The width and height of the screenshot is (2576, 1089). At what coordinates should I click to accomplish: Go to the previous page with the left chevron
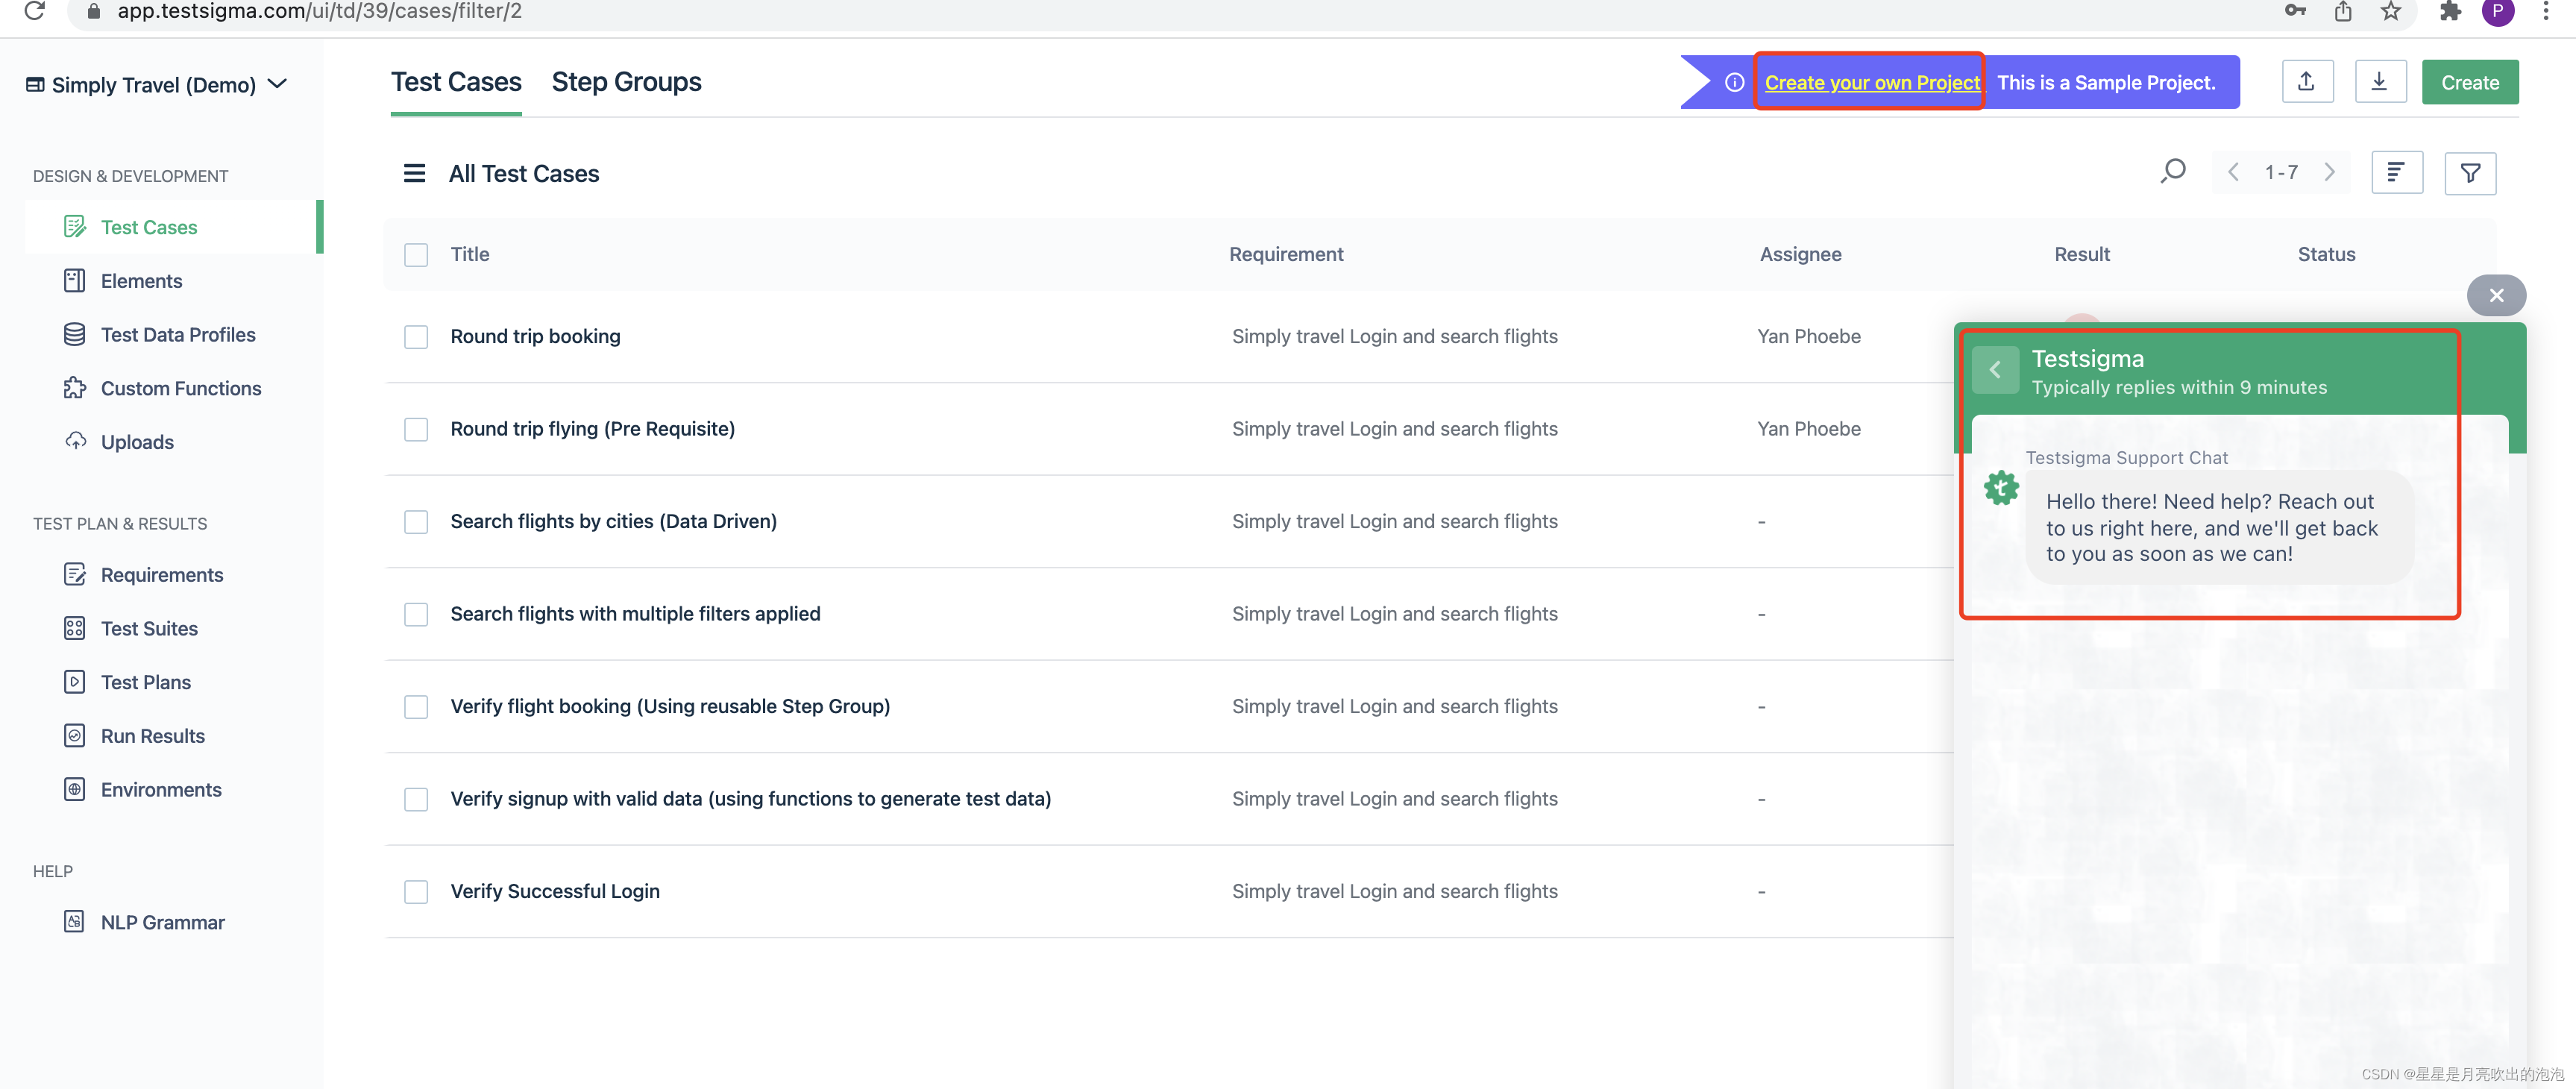pos(2232,172)
